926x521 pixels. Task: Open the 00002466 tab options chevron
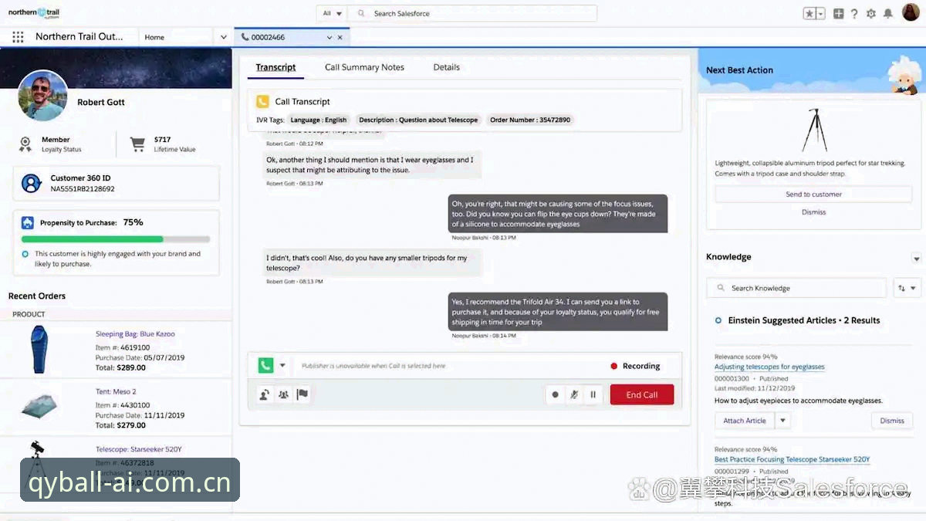pyautogui.click(x=330, y=37)
